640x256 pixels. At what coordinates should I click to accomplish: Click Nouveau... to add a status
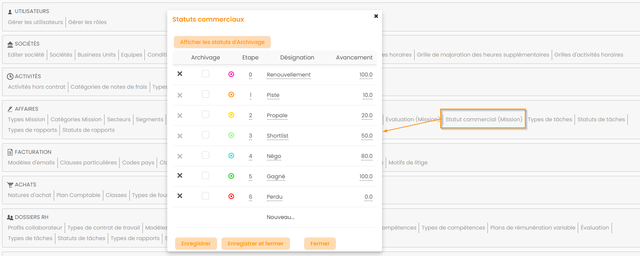(280, 217)
